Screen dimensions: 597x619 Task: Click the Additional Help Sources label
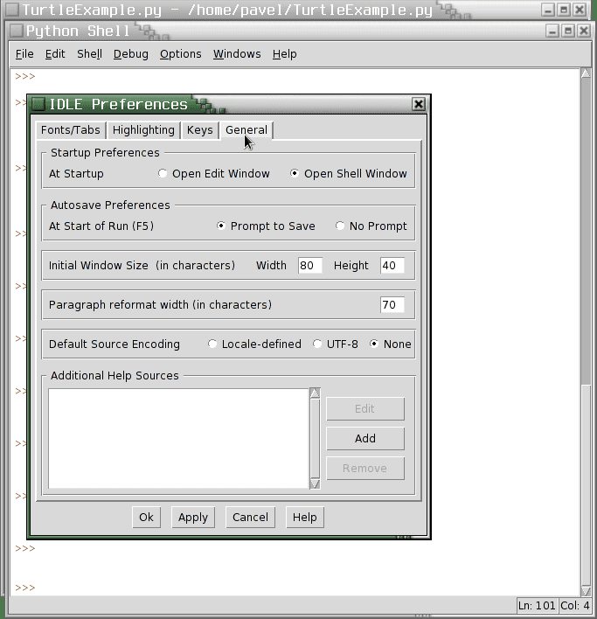coord(115,375)
